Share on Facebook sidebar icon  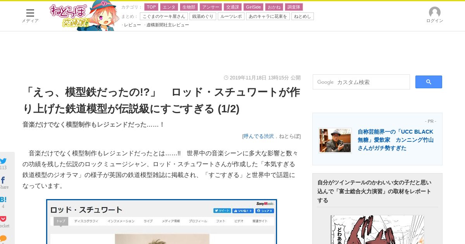pyautogui.click(x=3, y=180)
